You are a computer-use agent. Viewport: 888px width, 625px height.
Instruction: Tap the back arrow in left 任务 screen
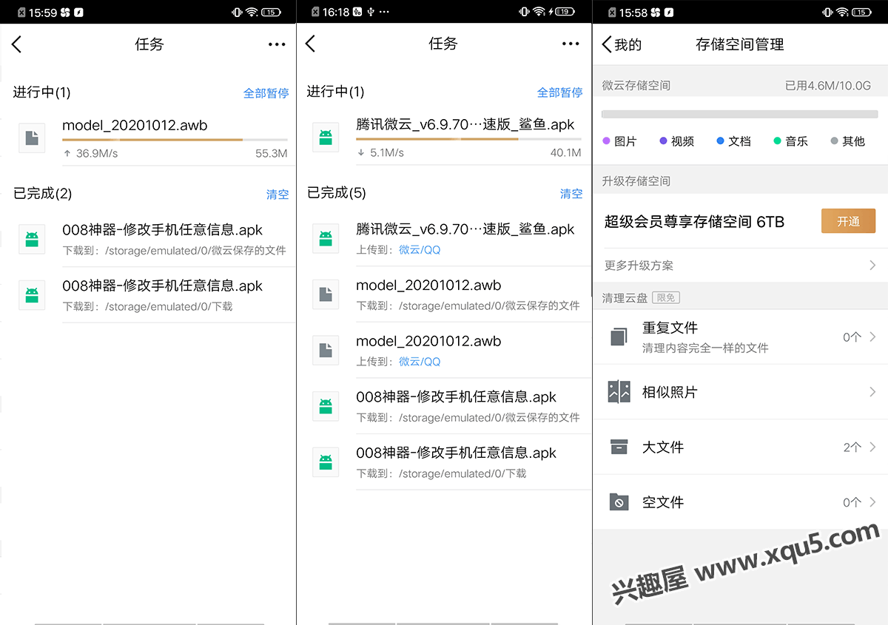[17, 44]
